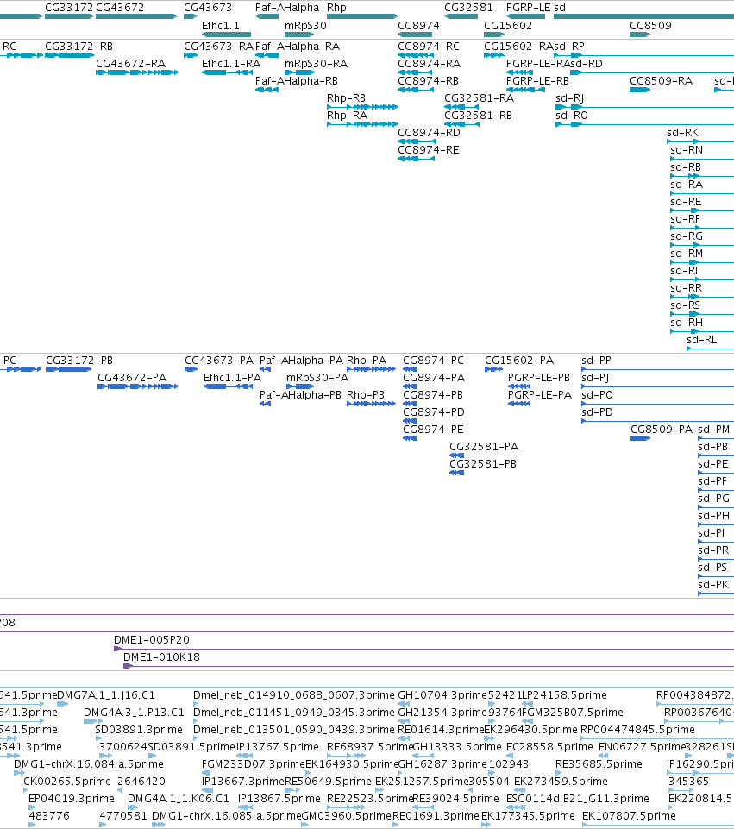
Task: Click protein mRpS30-PA
Action: 317,378
